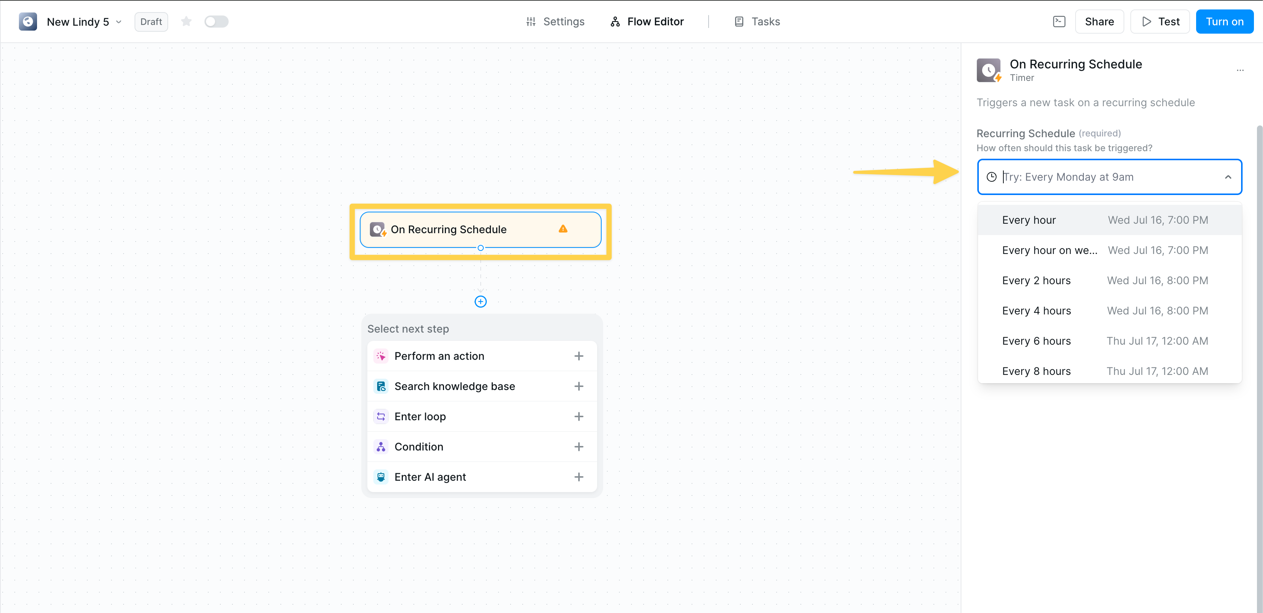
Task: Click plus next to Condition
Action: 579,447
